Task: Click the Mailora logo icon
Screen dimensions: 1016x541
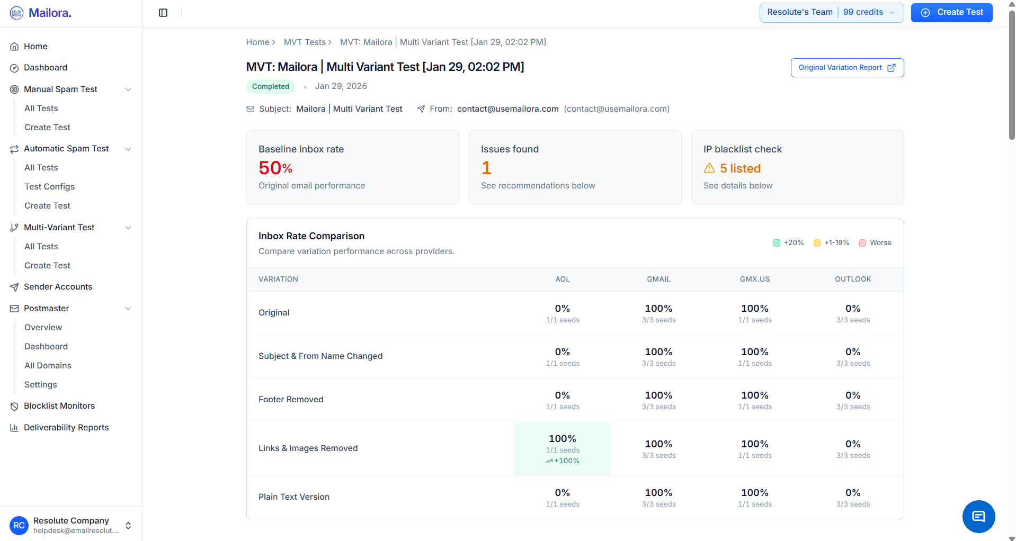Action: (x=17, y=12)
